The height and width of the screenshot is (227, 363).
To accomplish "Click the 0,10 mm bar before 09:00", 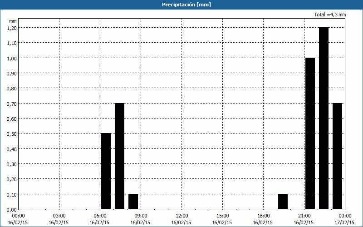I will (x=133, y=202).
